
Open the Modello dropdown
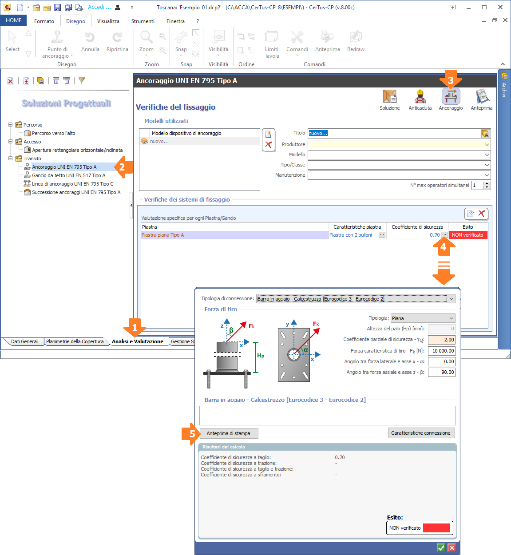(x=487, y=155)
